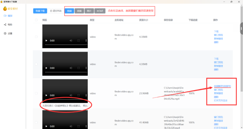Open the 帮助 sidebar section
This screenshot has width=243, height=129.
pos(8,25)
